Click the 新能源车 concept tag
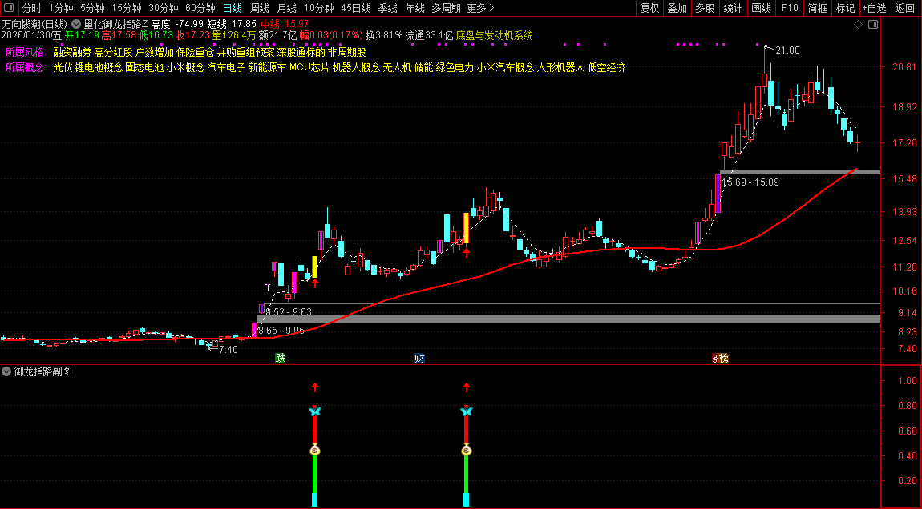 pos(267,67)
